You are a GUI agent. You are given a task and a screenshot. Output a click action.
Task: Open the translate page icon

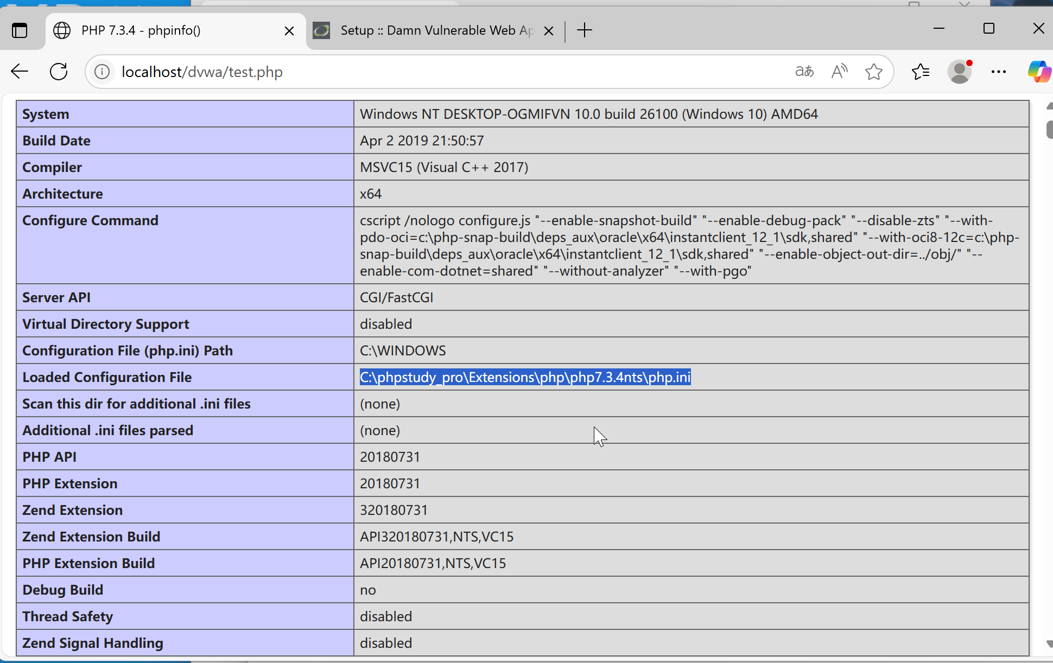(804, 72)
